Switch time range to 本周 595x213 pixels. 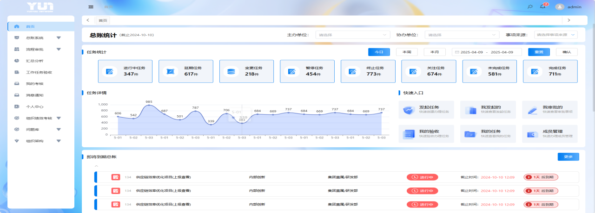coord(407,52)
